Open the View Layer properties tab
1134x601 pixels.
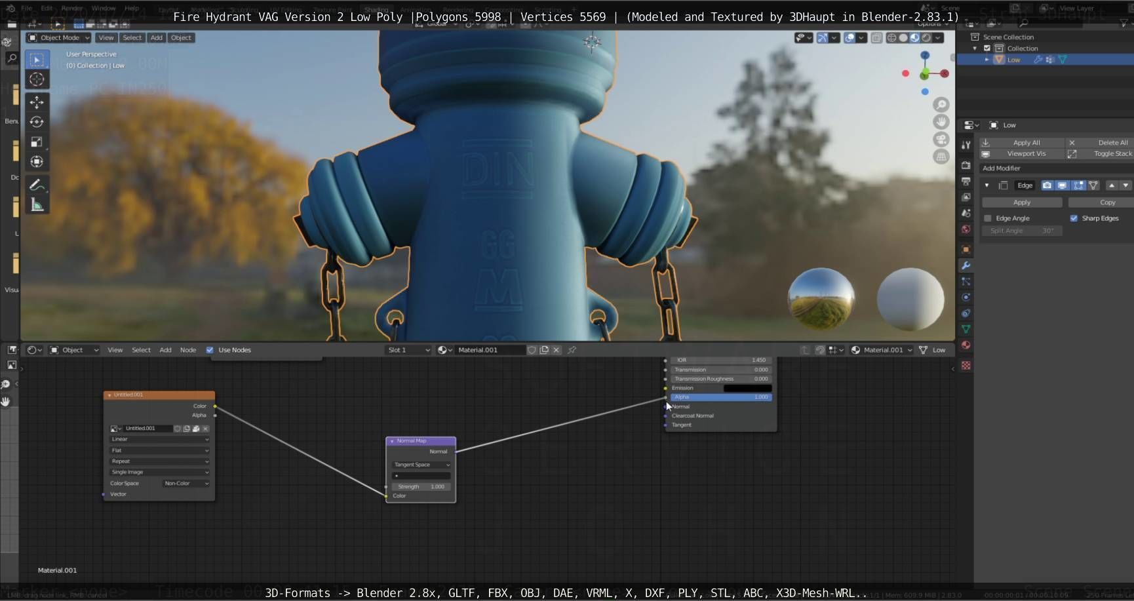click(966, 197)
